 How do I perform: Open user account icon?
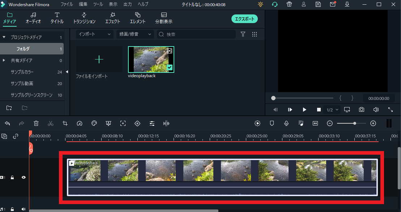(x=304, y=4)
